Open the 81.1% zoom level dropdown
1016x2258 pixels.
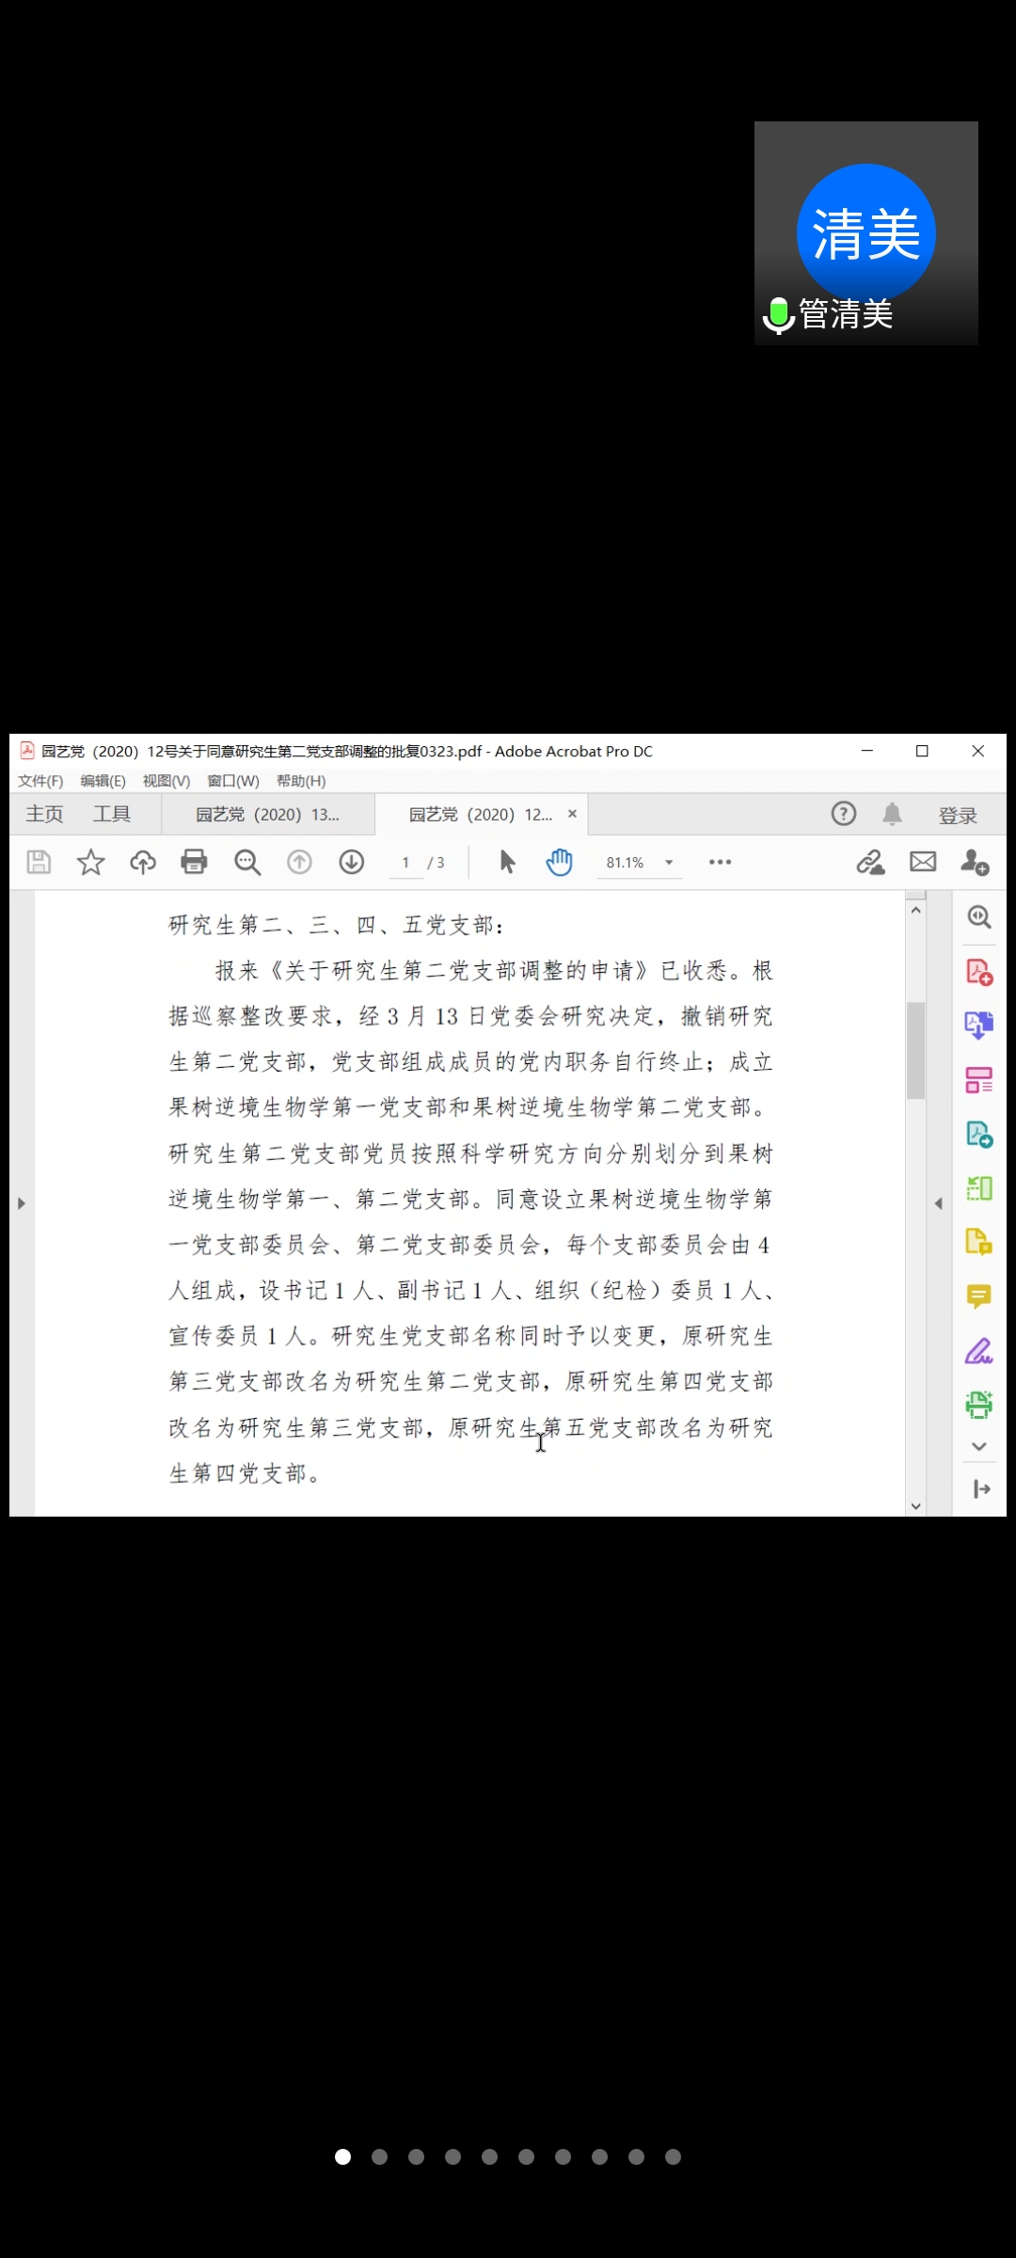click(669, 863)
